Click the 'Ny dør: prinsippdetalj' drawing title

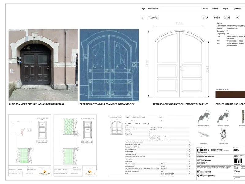206,176
